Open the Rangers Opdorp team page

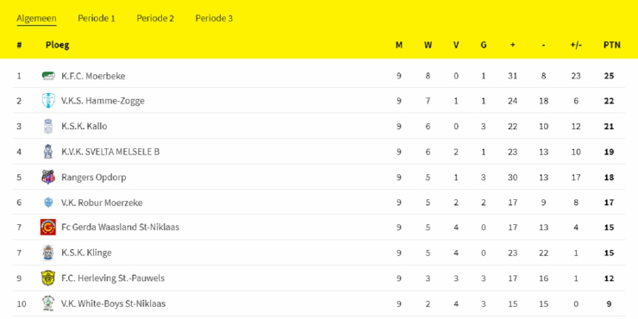pos(94,178)
